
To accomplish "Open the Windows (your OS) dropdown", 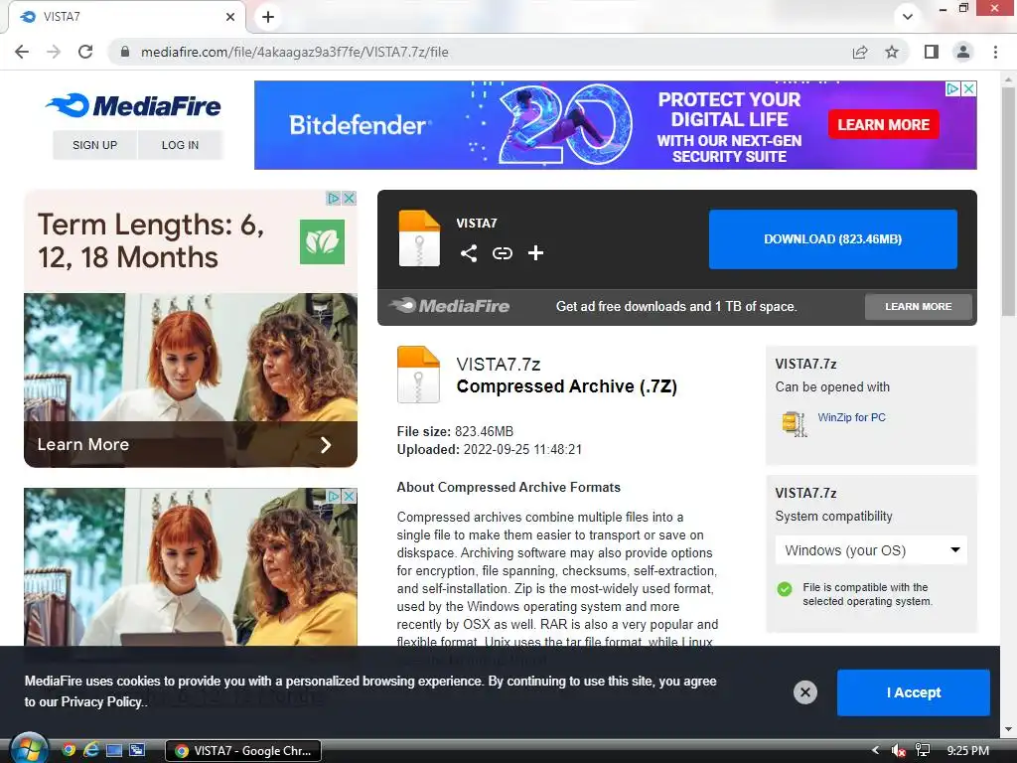I will pos(871,550).
